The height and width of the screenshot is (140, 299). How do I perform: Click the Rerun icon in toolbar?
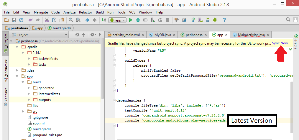pyautogui.click(x=160, y=20)
